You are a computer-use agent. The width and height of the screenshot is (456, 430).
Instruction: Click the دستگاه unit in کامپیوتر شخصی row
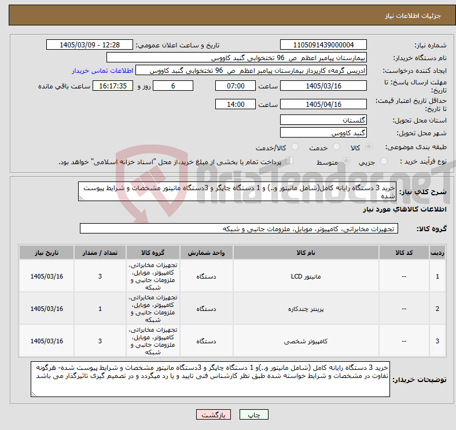click(206, 341)
